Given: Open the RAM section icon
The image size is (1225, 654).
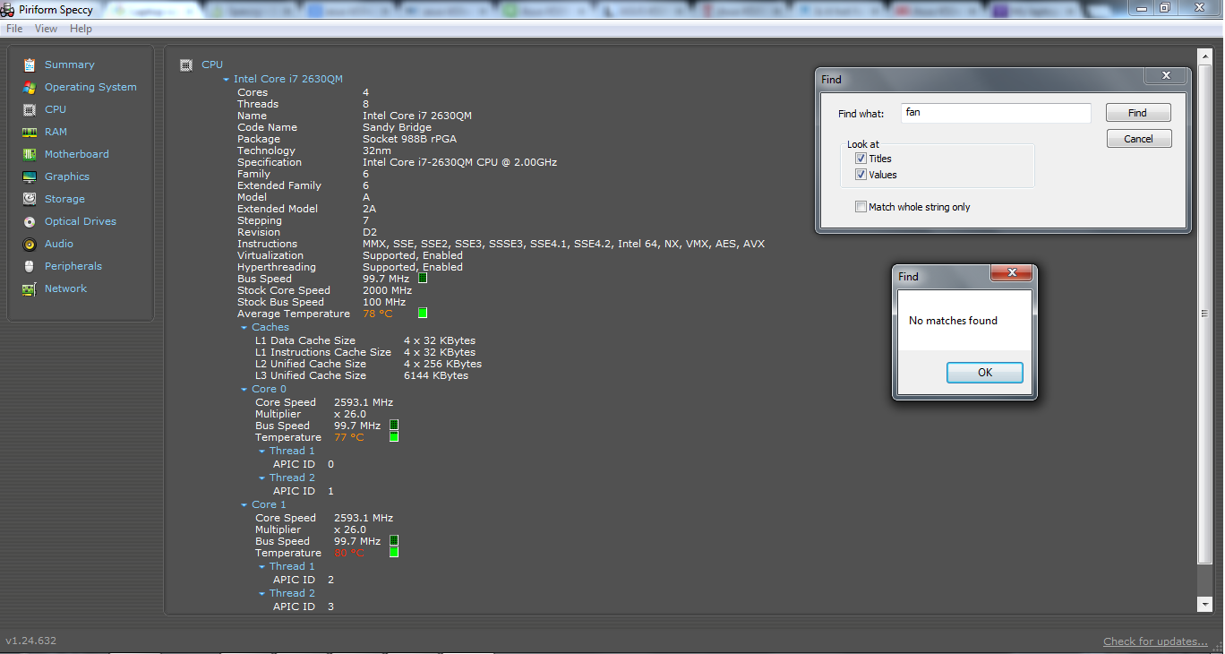Looking at the screenshot, I should click(30, 132).
